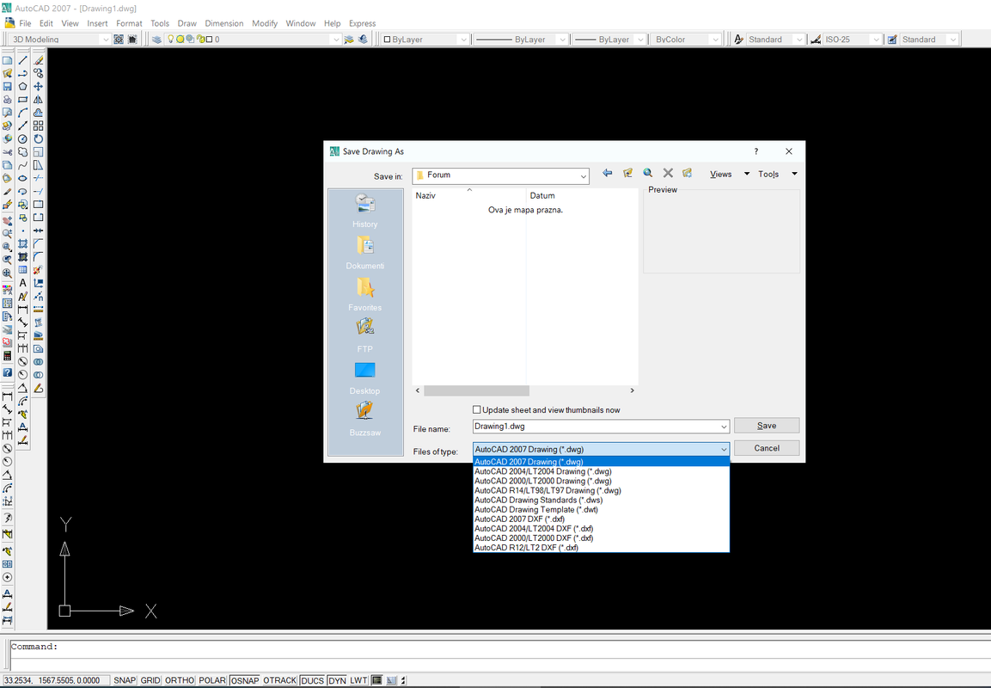Open the Help question mark toolbar icon
Screen dimensions: 991x688
coord(7,372)
